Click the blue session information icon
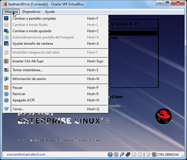 pos(6,79)
